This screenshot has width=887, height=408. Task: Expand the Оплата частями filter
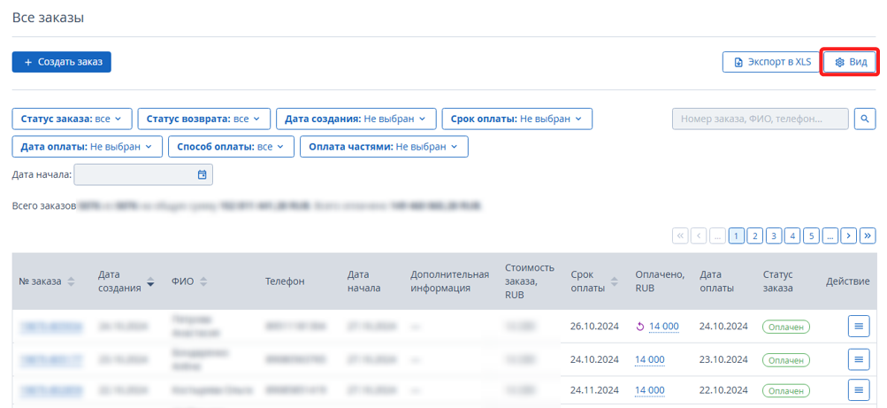coord(384,147)
